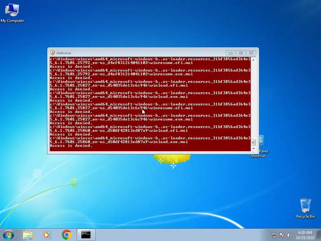
Task: Click the line ending in d54035de13c6c946\winresume.exe.mui
Action: 121,119
